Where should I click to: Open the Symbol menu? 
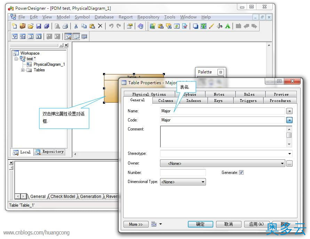(x=82, y=17)
